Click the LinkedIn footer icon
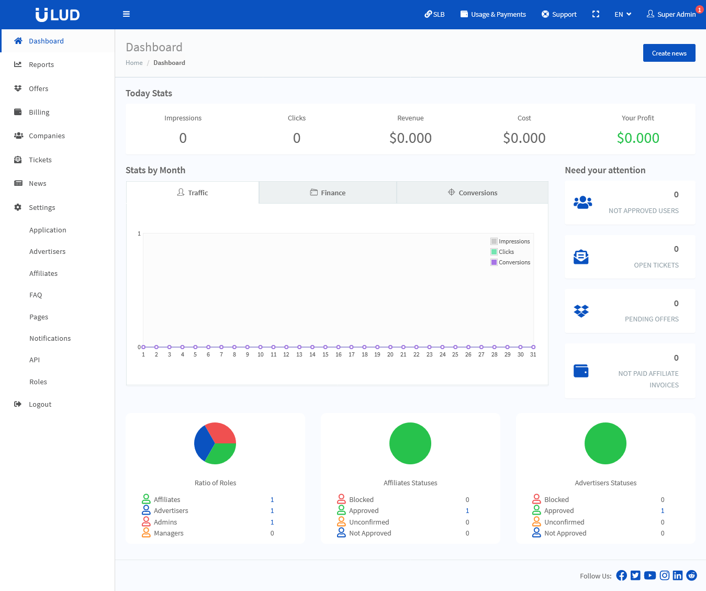Image resolution: width=706 pixels, height=591 pixels. click(x=678, y=576)
